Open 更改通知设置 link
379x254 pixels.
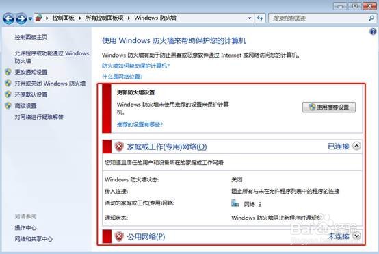point(31,72)
